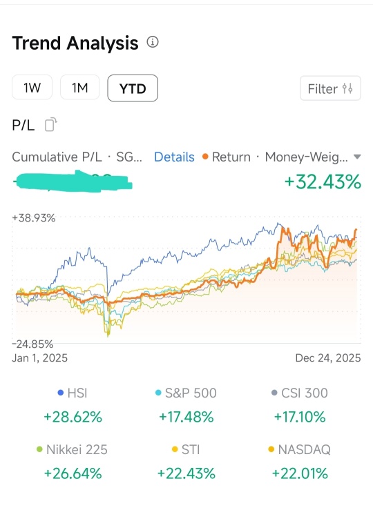Toggle the S&P 500 legend entry
Screen dimensions: 373x510
coord(186,393)
